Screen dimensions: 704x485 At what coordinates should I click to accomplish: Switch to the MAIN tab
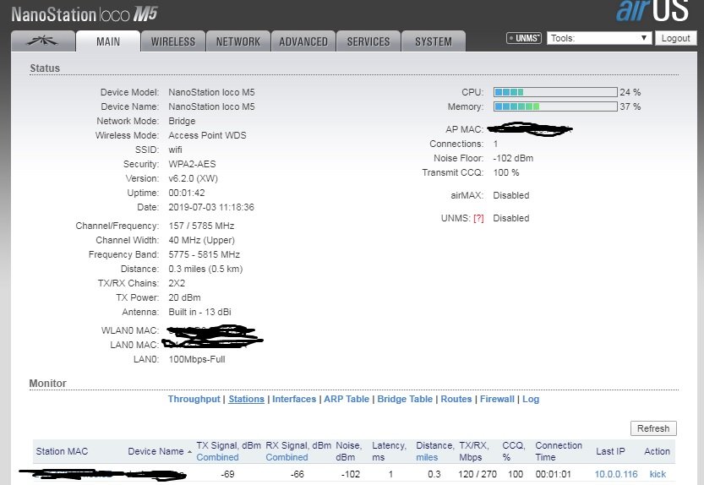point(108,41)
